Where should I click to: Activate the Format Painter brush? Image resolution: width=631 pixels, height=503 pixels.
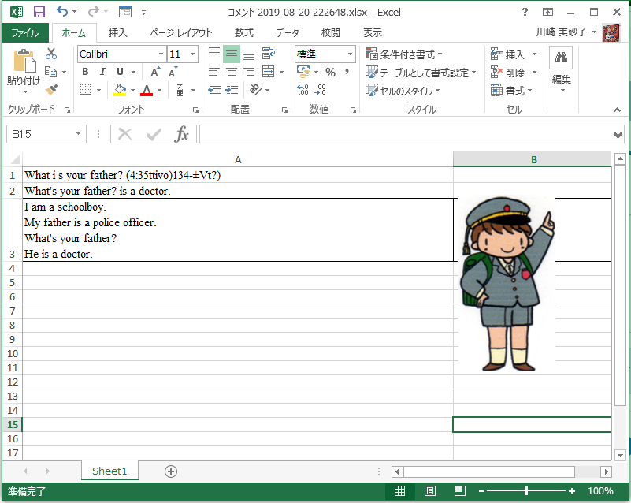pyautogui.click(x=51, y=89)
